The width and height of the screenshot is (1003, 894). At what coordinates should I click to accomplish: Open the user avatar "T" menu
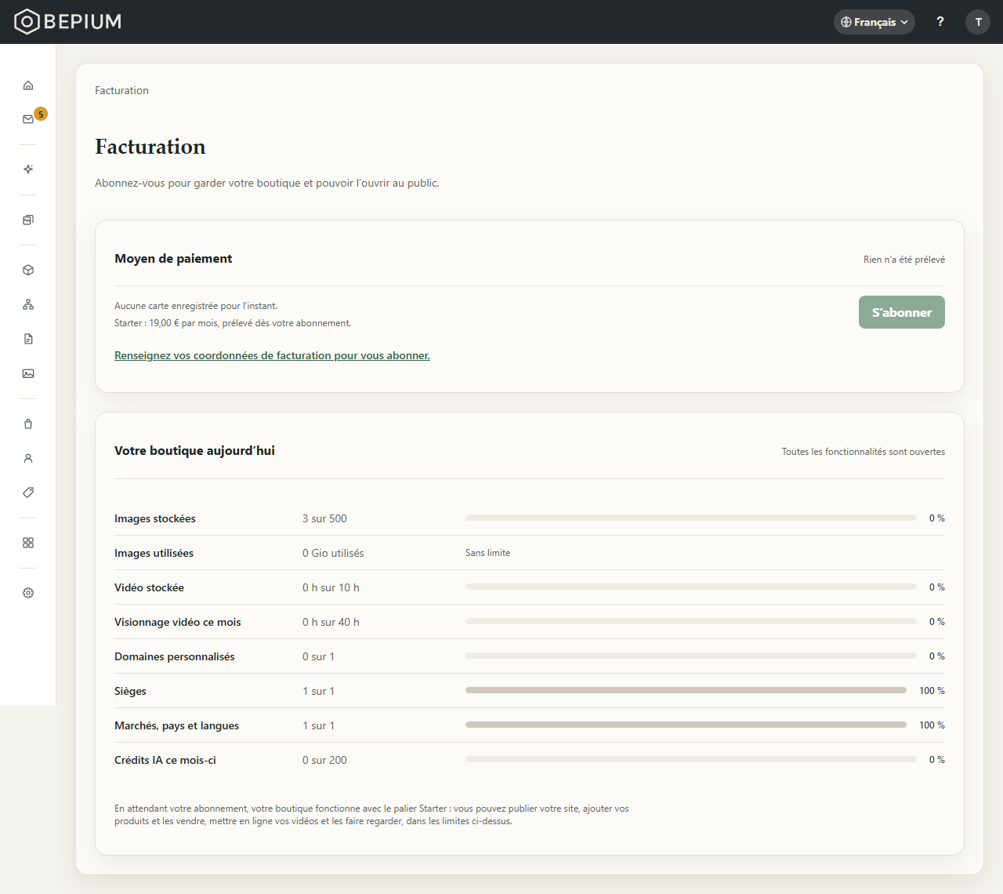tap(978, 22)
